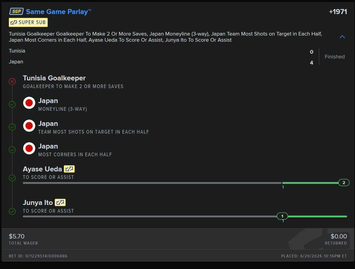
Task: Click the Ayase Ueda progress bar marker 2
Action: 344,183
